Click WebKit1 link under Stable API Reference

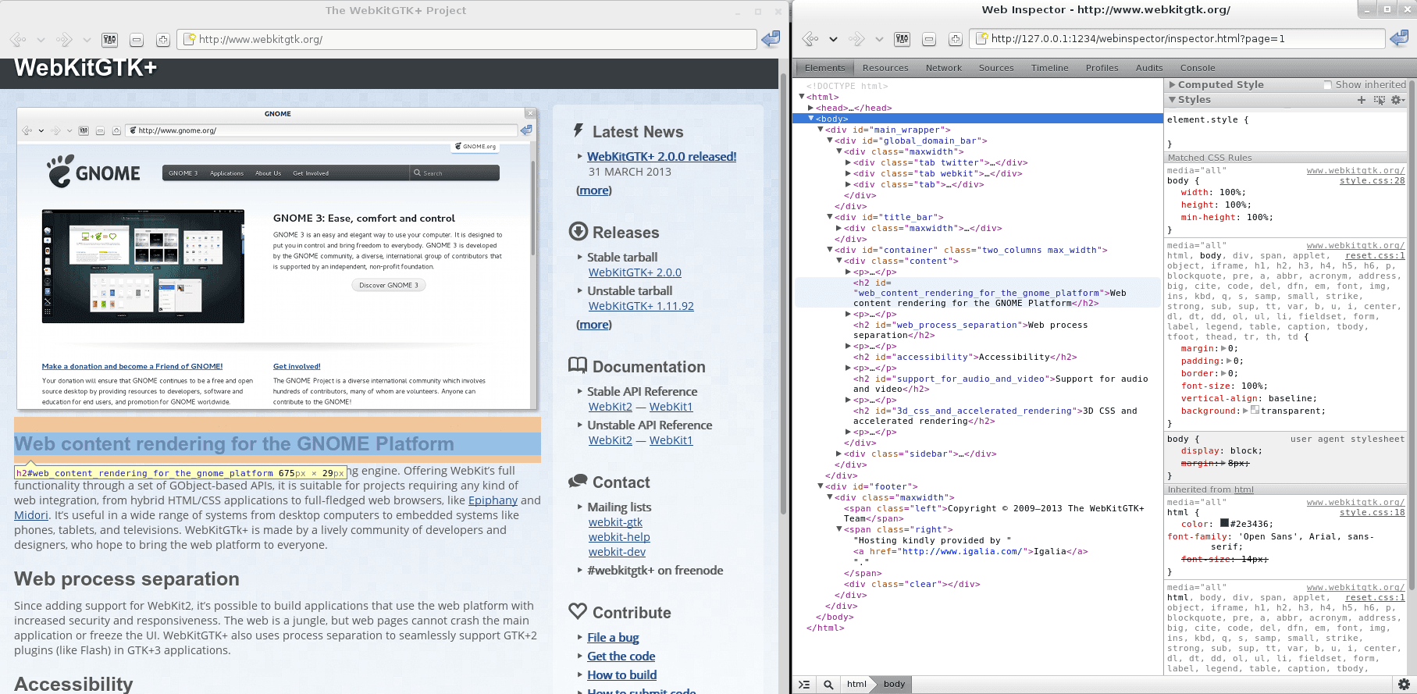coord(671,407)
